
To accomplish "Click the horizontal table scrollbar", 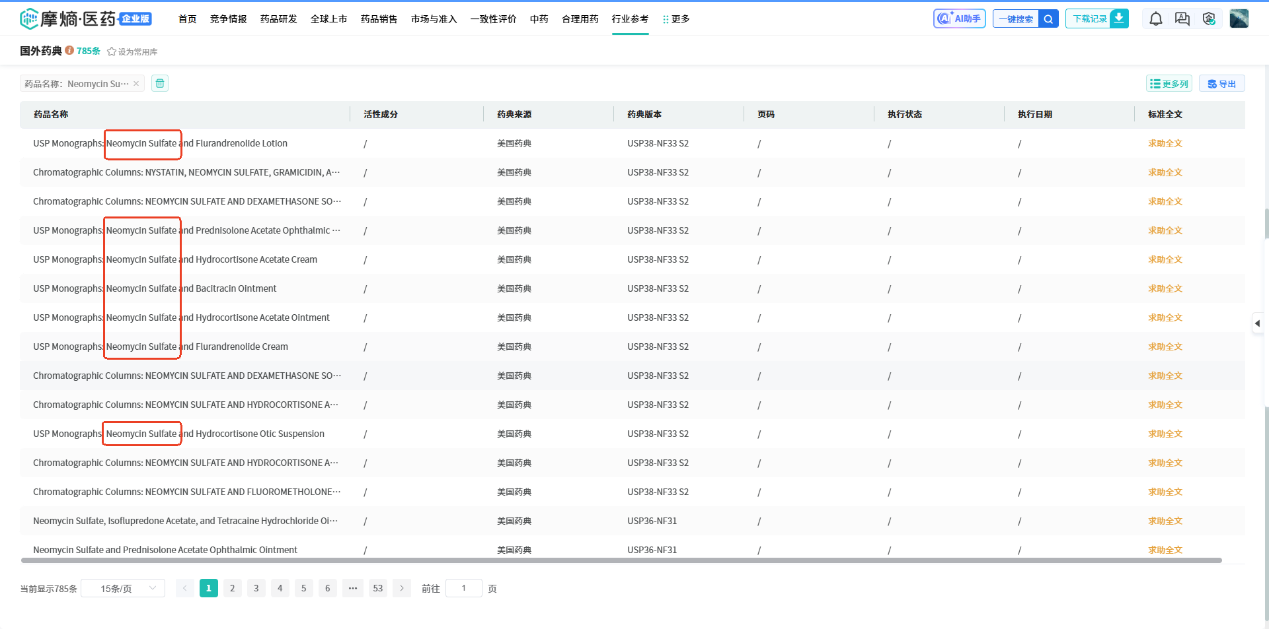I will [x=621, y=560].
